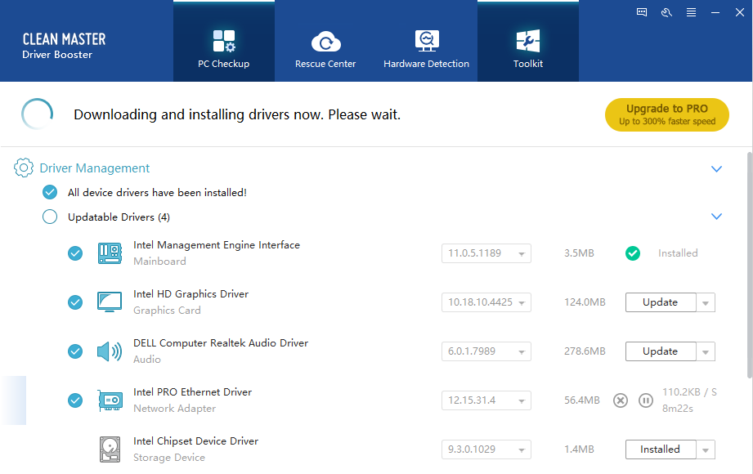Click the mainboard icon for Intel Management Engine
This screenshot has width=753, height=474.
(110, 253)
